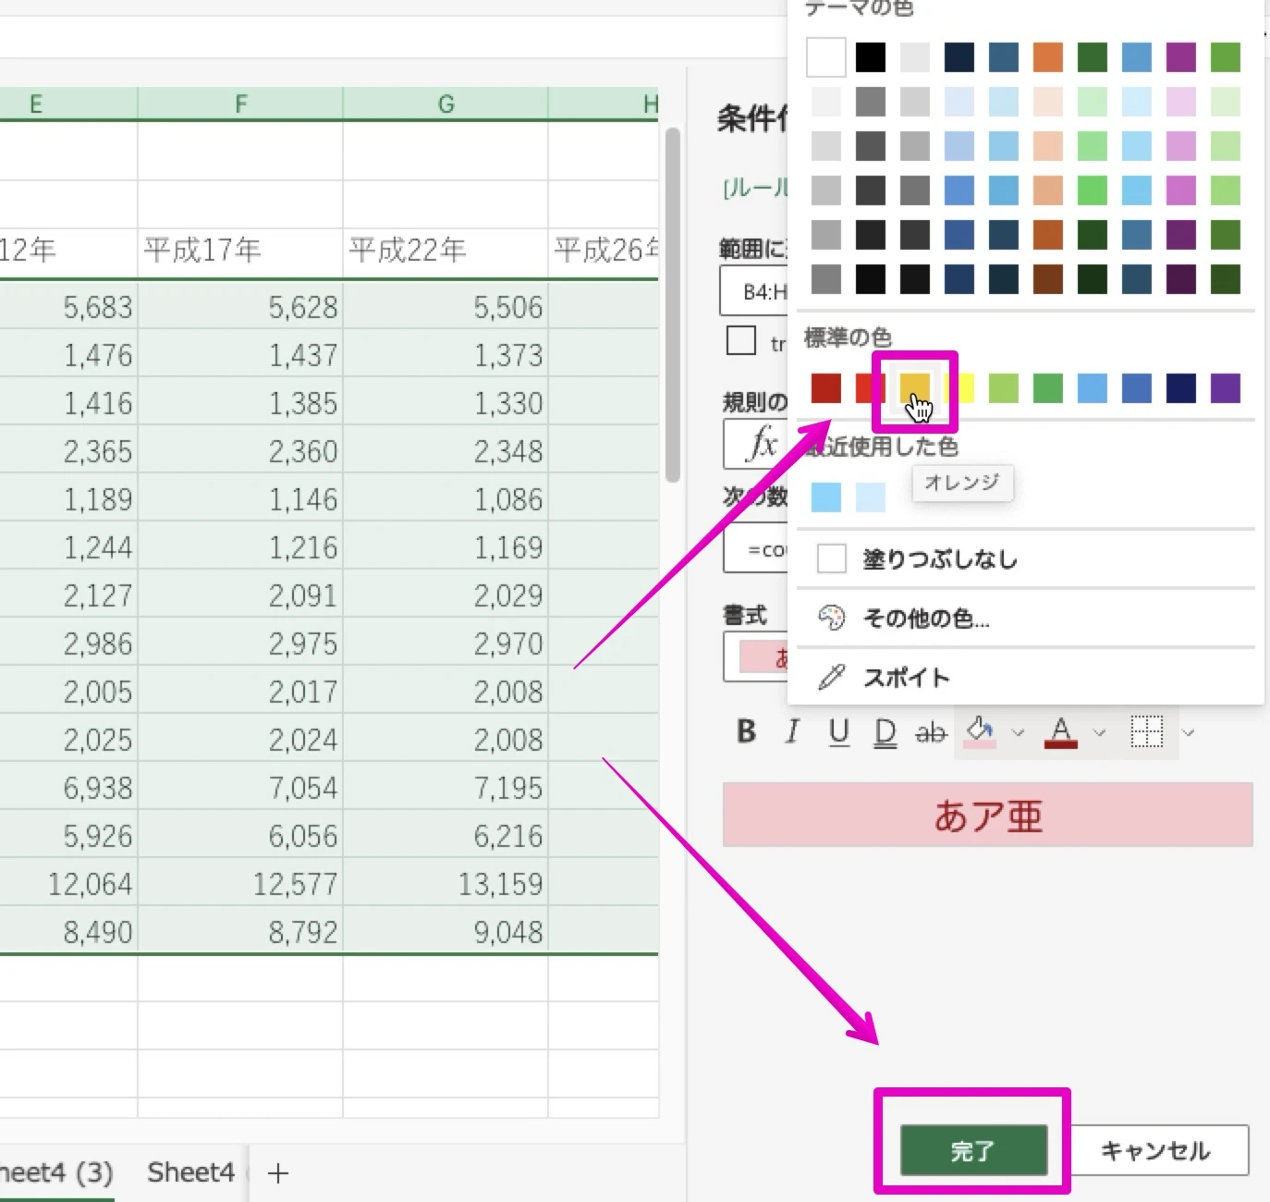Click the cell containing 5,506
Viewport: 1270px width, 1202px height.
pyautogui.click(x=446, y=306)
